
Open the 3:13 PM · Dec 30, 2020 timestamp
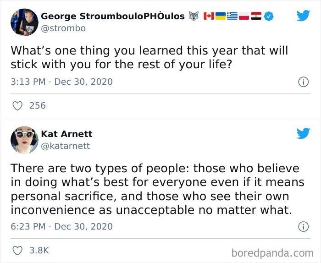point(61,82)
